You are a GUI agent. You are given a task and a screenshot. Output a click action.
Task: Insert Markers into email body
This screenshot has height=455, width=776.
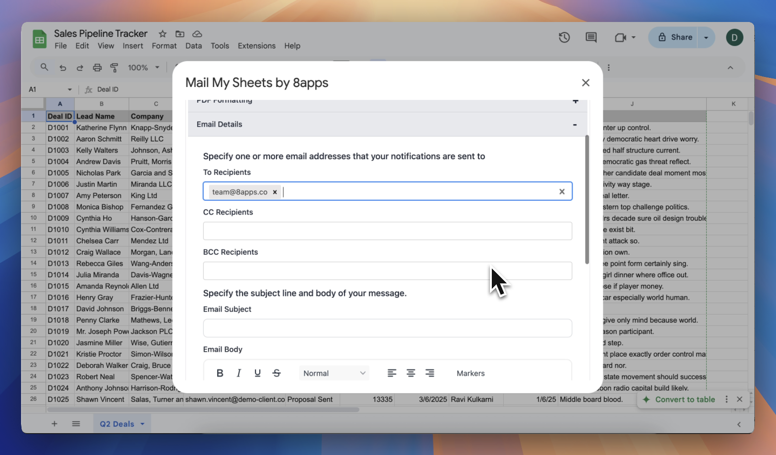[471, 373]
